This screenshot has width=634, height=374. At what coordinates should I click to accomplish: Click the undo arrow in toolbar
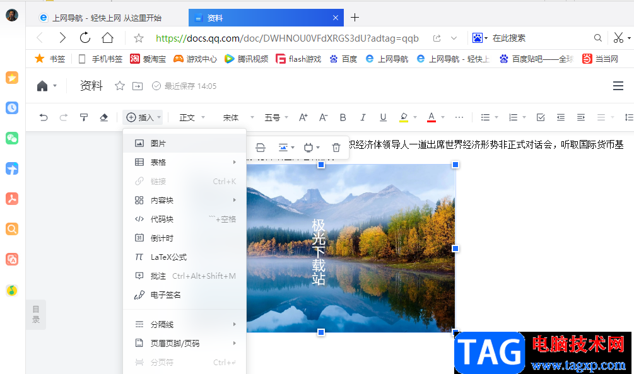44,118
